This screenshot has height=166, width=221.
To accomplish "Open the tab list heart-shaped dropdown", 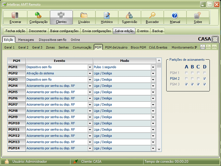I will coord(214,47).
